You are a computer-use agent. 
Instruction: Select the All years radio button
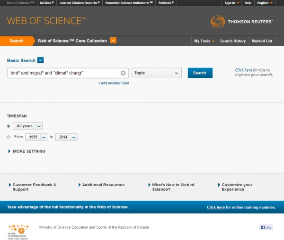click(9, 126)
